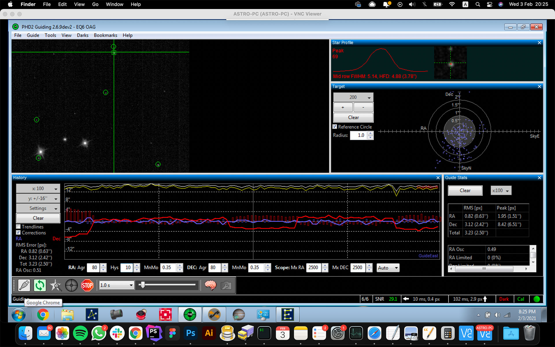Click the Connect Equipment USB cable icon
Viewport: 555px width, 347px height.
(x=24, y=285)
